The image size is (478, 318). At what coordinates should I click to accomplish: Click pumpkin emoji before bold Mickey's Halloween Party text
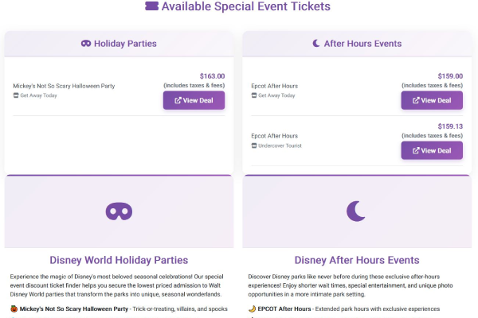pyautogui.click(x=14, y=308)
